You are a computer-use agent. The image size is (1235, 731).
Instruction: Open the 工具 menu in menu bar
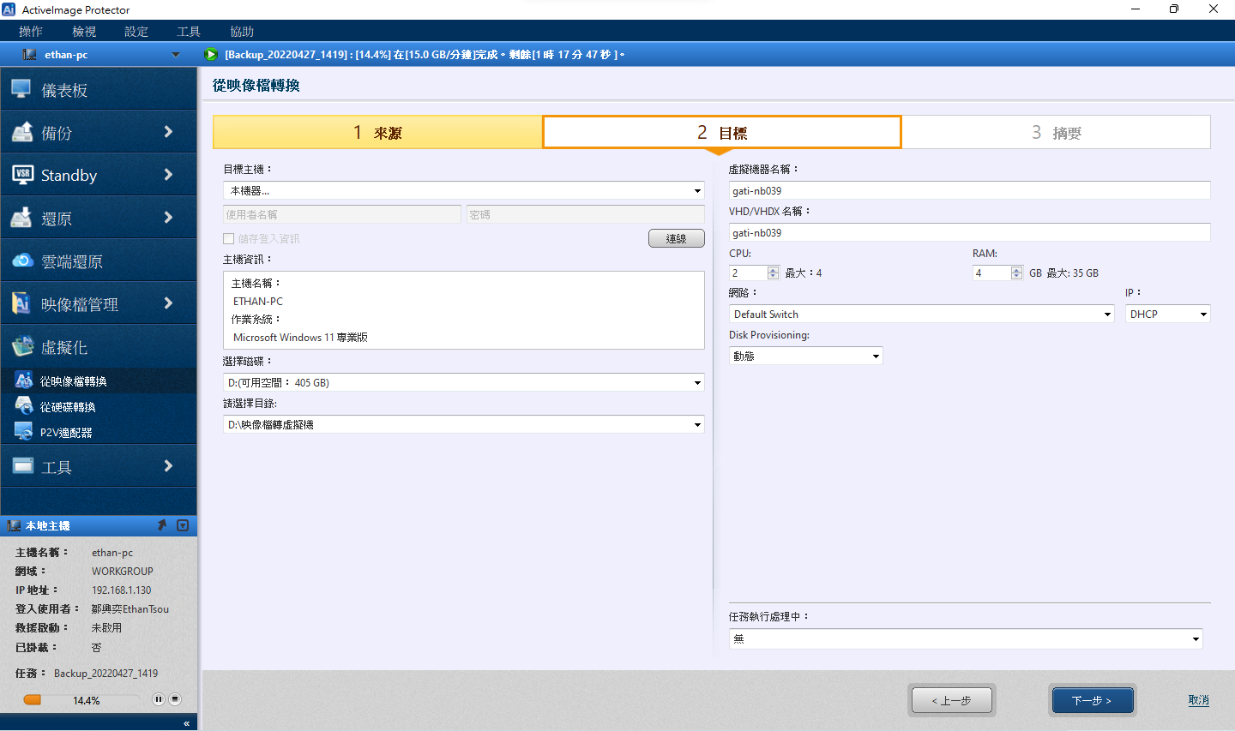(x=188, y=32)
